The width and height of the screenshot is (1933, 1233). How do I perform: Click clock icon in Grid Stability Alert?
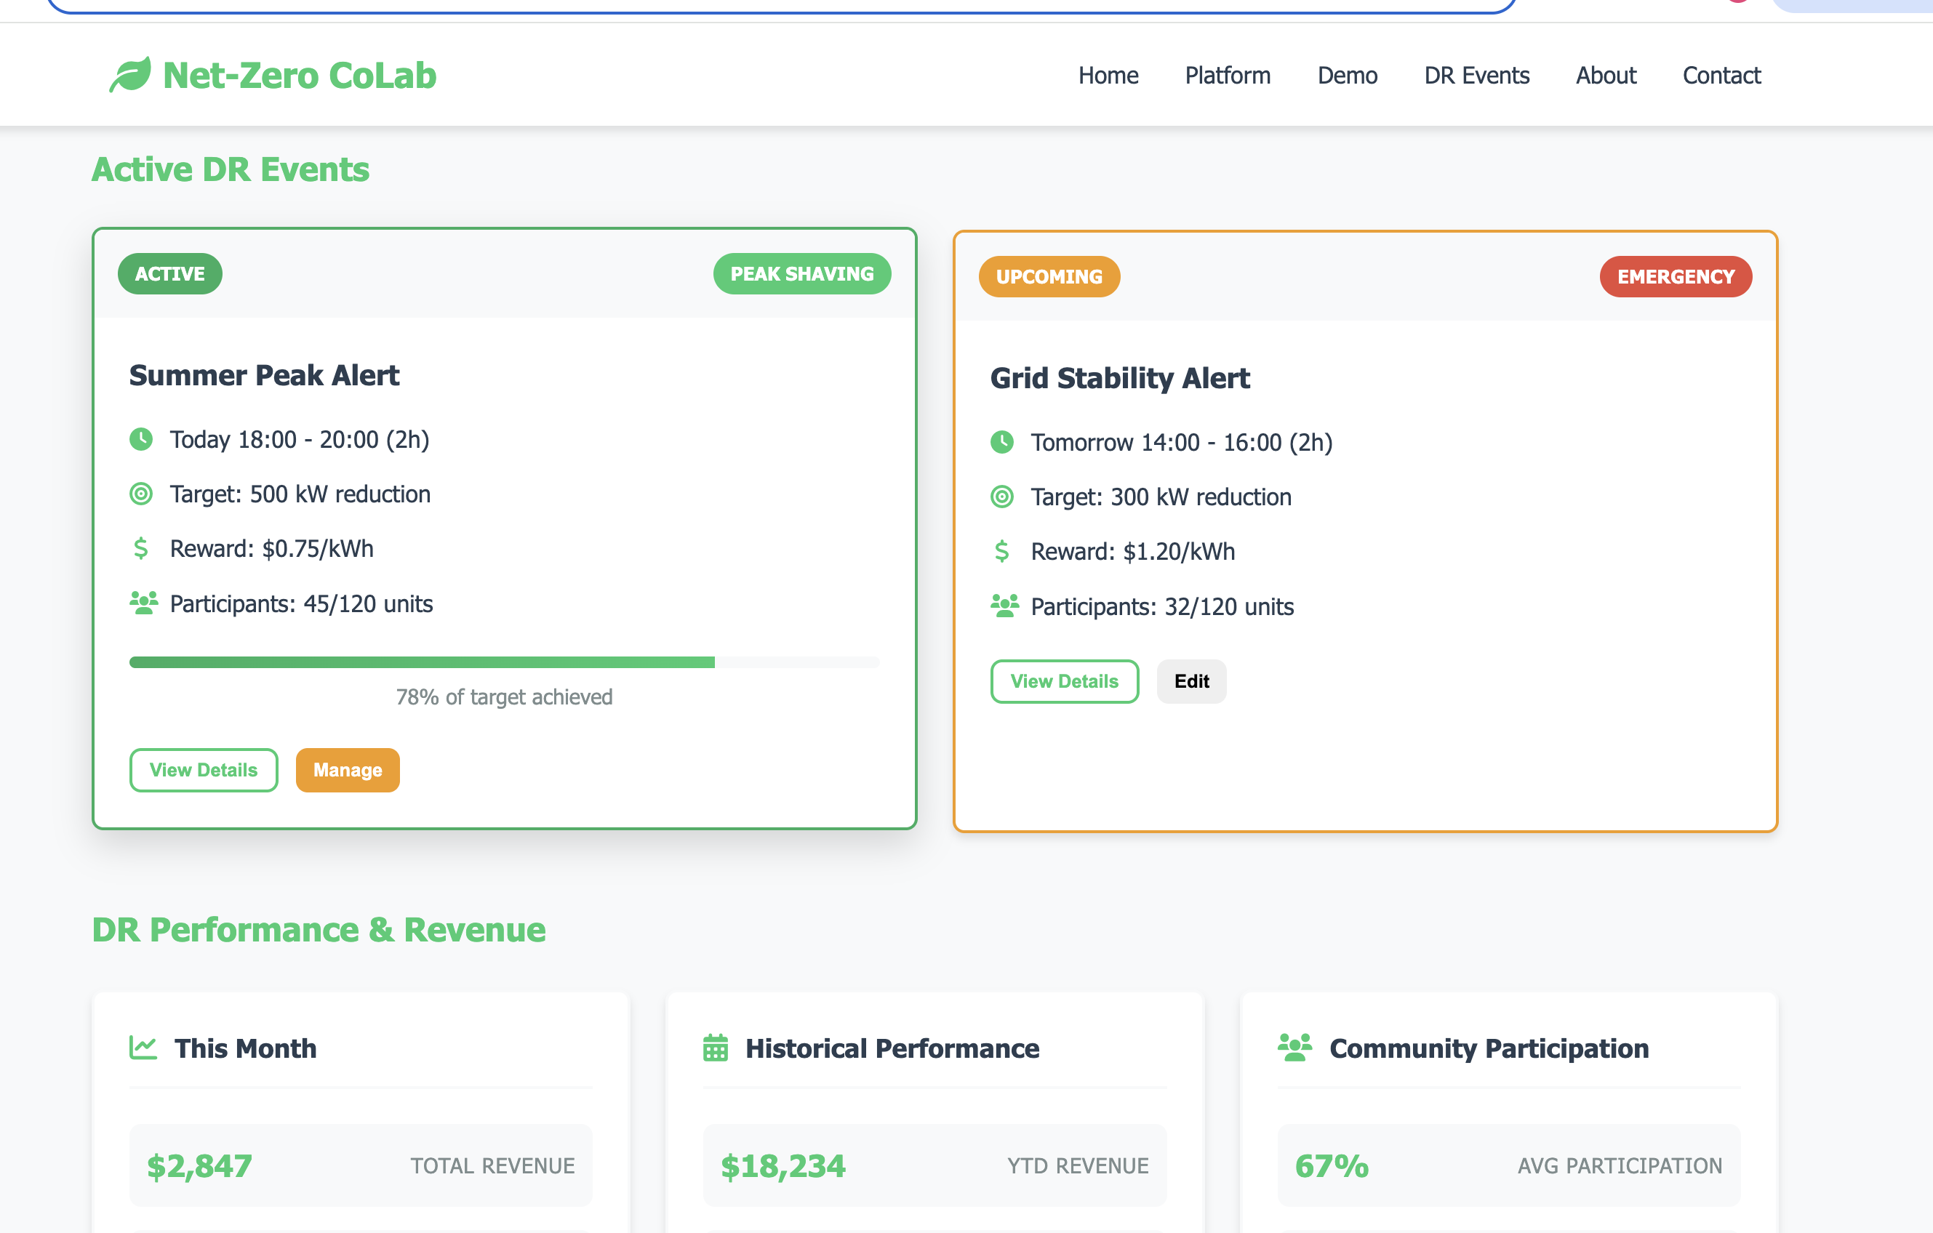(x=1002, y=442)
